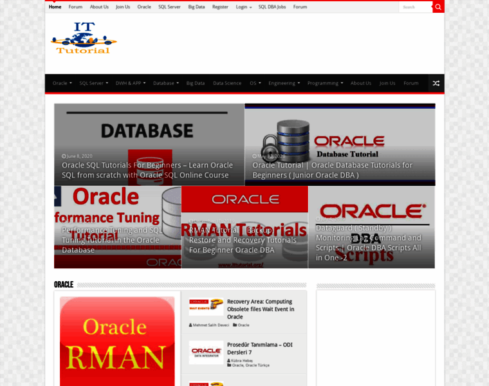The image size is (489, 386).
Task: Open author Mehmet Salih Deveci
Action: click(211, 325)
